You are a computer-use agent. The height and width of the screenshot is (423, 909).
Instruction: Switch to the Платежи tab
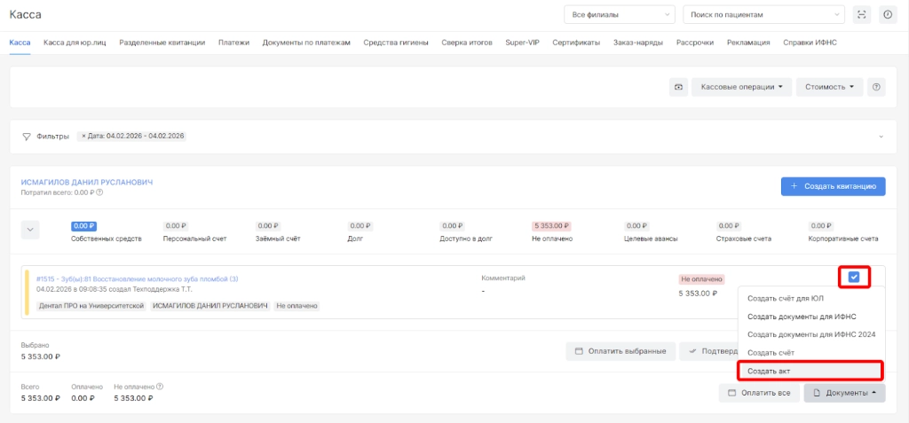[x=233, y=43]
